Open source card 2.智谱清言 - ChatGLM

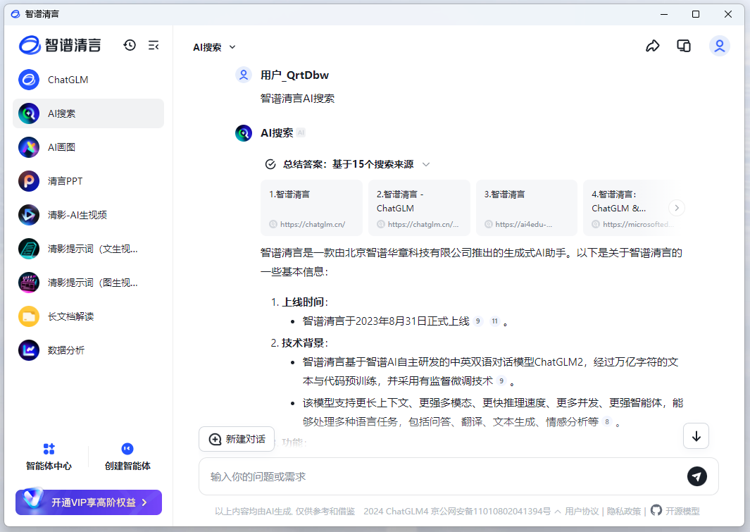[x=419, y=208]
